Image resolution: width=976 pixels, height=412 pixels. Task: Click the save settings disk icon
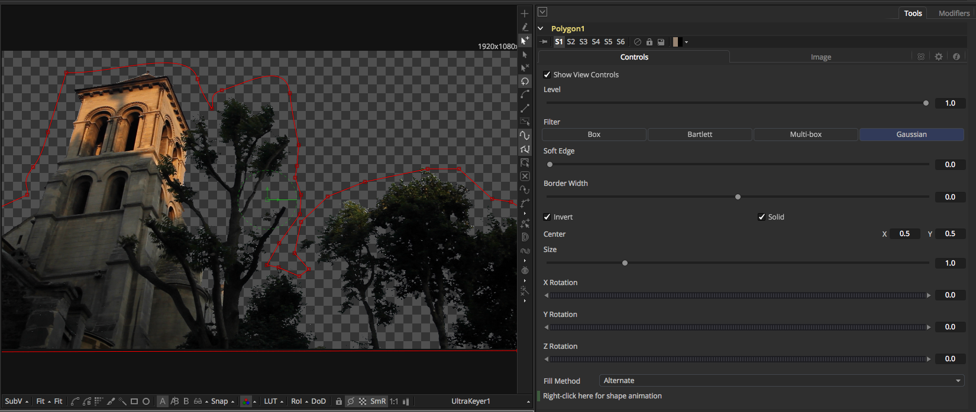click(x=661, y=42)
